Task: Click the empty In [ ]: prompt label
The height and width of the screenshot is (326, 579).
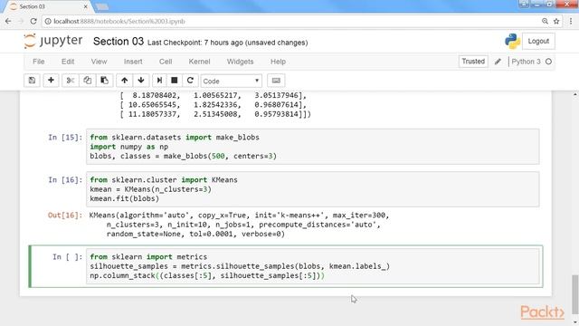Action: [x=67, y=257]
